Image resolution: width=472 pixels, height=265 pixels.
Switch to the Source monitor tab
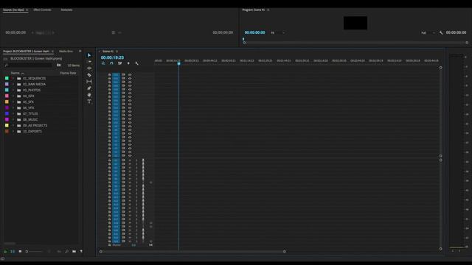(x=13, y=10)
